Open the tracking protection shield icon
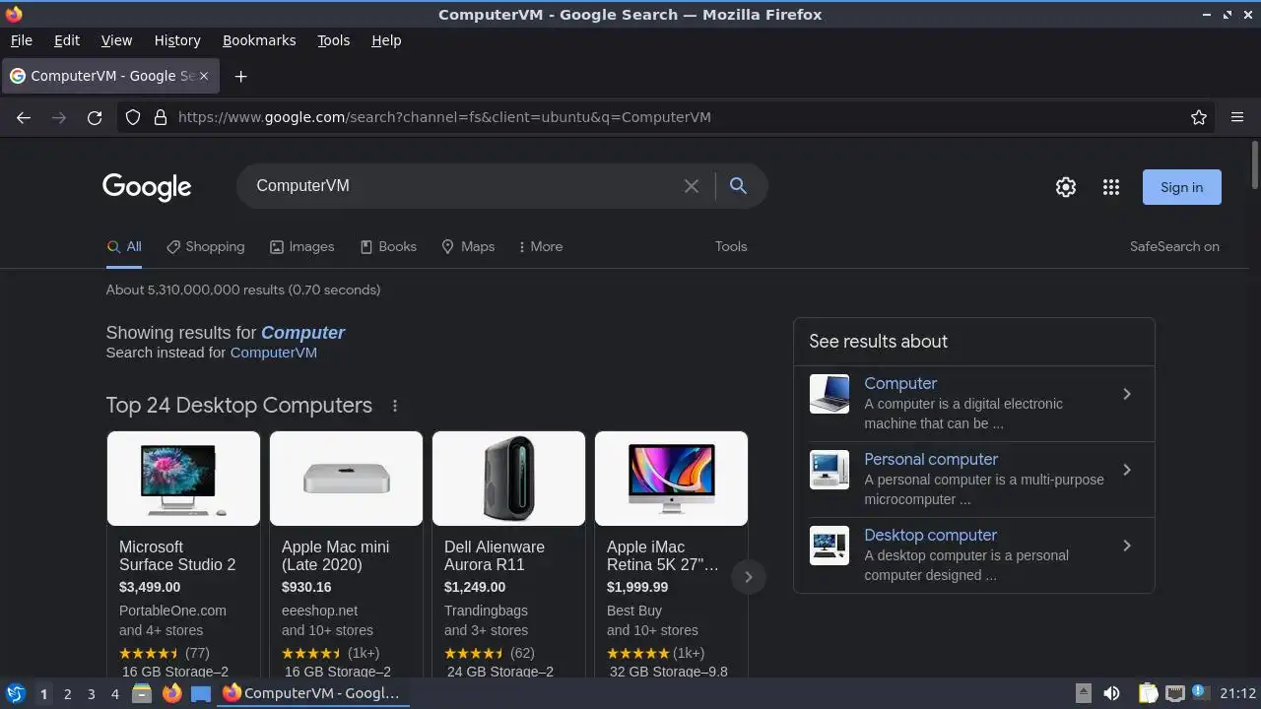The image size is (1261, 709). point(133,117)
